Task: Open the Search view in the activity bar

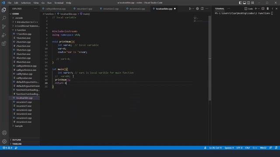Action: click(x=4, y=18)
